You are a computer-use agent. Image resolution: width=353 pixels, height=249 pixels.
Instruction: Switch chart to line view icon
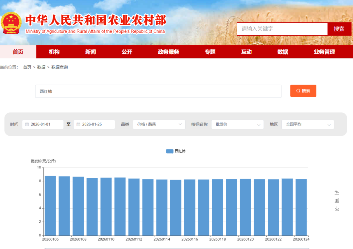[337, 192]
